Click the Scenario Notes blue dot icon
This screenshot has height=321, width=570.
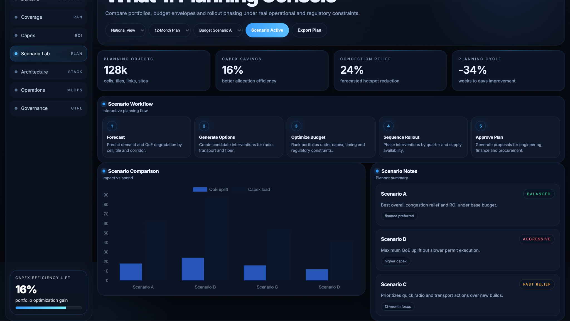point(377,171)
